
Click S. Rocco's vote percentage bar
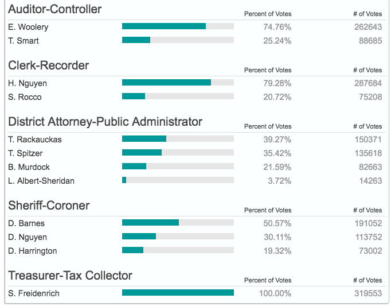[x=178, y=96]
